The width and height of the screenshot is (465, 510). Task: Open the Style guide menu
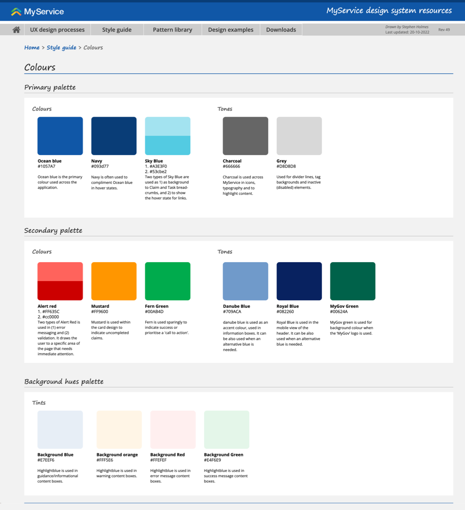[x=117, y=30]
